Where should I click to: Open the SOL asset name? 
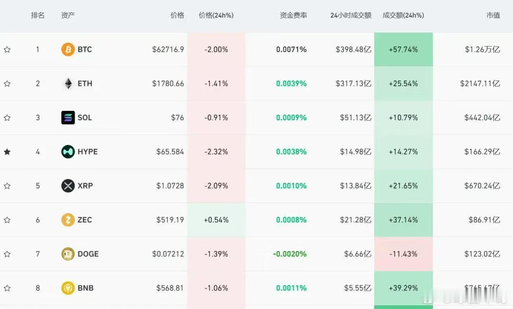click(85, 117)
